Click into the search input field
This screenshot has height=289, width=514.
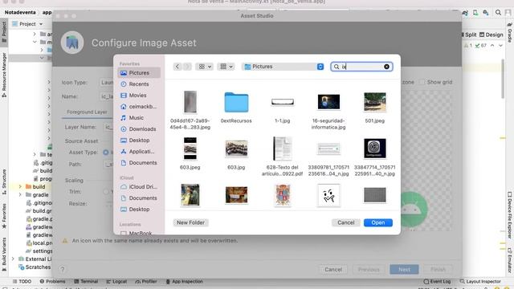pos(361,67)
